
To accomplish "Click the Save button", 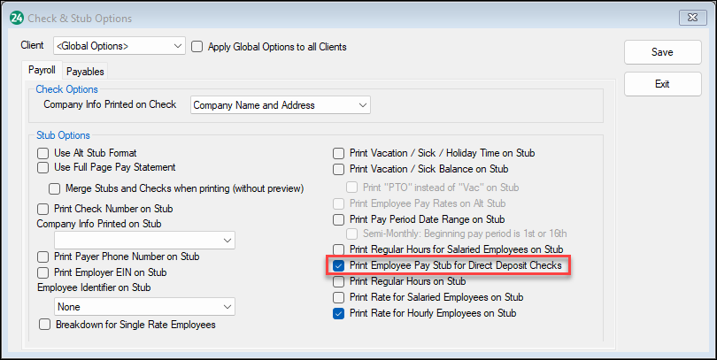I will coord(661,52).
